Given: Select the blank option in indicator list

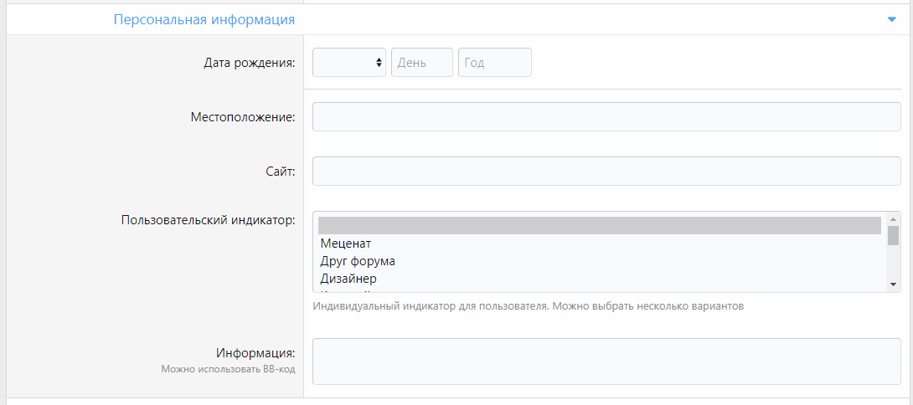Looking at the screenshot, I should point(599,225).
